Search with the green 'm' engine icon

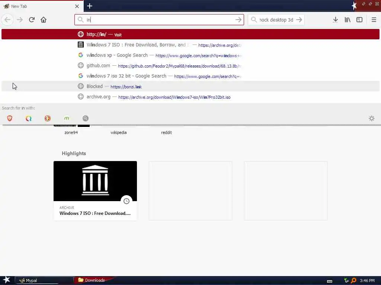[x=67, y=118]
